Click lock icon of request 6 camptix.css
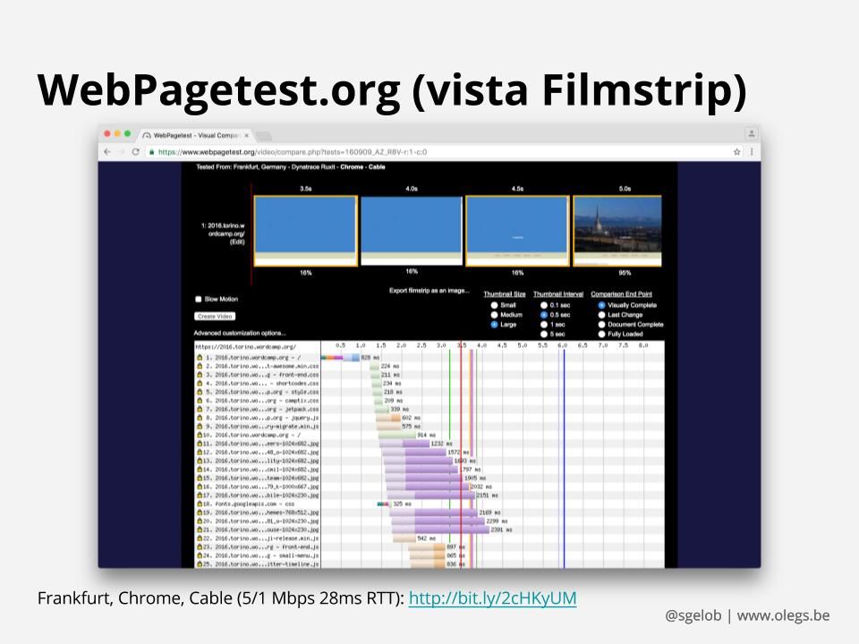 (200, 401)
